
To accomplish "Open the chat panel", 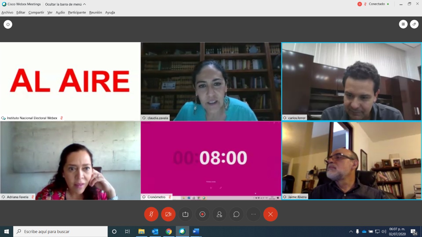I will pyautogui.click(x=236, y=214).
